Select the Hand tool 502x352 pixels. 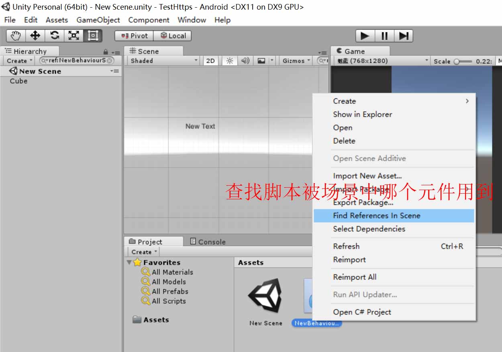15,35
